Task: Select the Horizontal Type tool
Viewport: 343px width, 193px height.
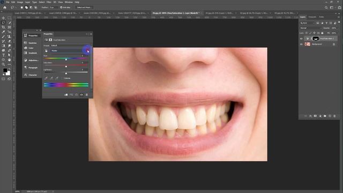Action: (x=3, y=55)
